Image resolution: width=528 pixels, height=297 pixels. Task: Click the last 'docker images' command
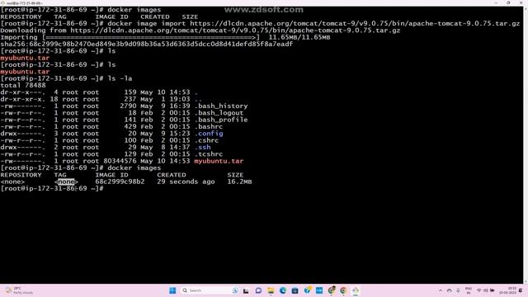[x=134, y=168]
